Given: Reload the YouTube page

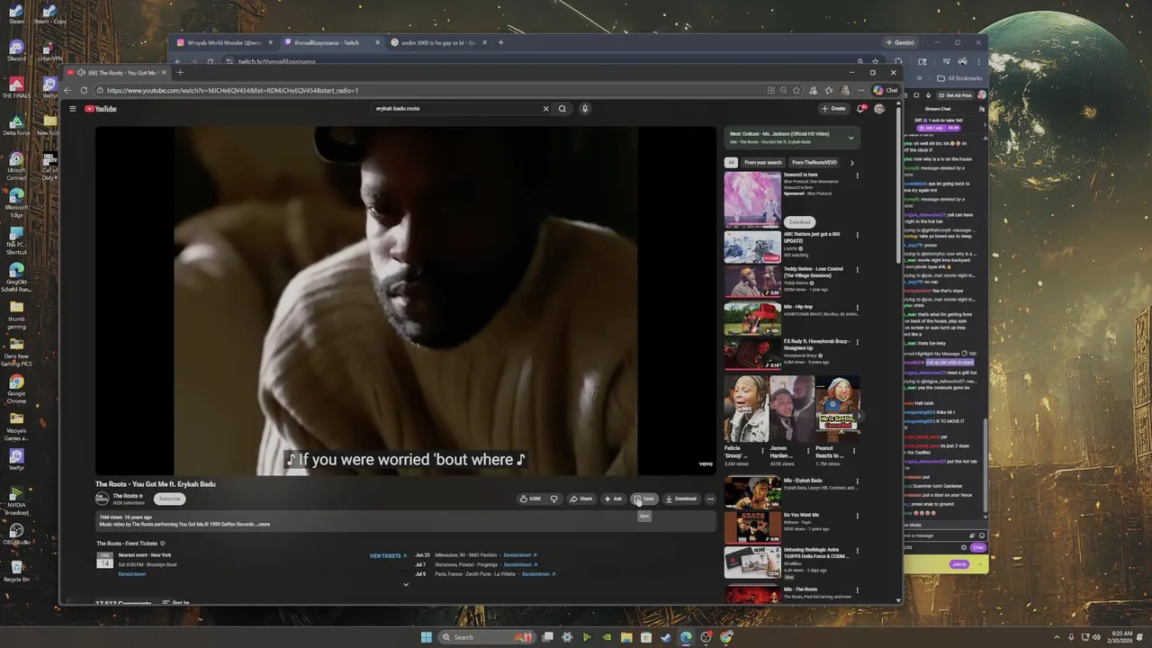Looking at the screenshot, I should coord(84,90).
